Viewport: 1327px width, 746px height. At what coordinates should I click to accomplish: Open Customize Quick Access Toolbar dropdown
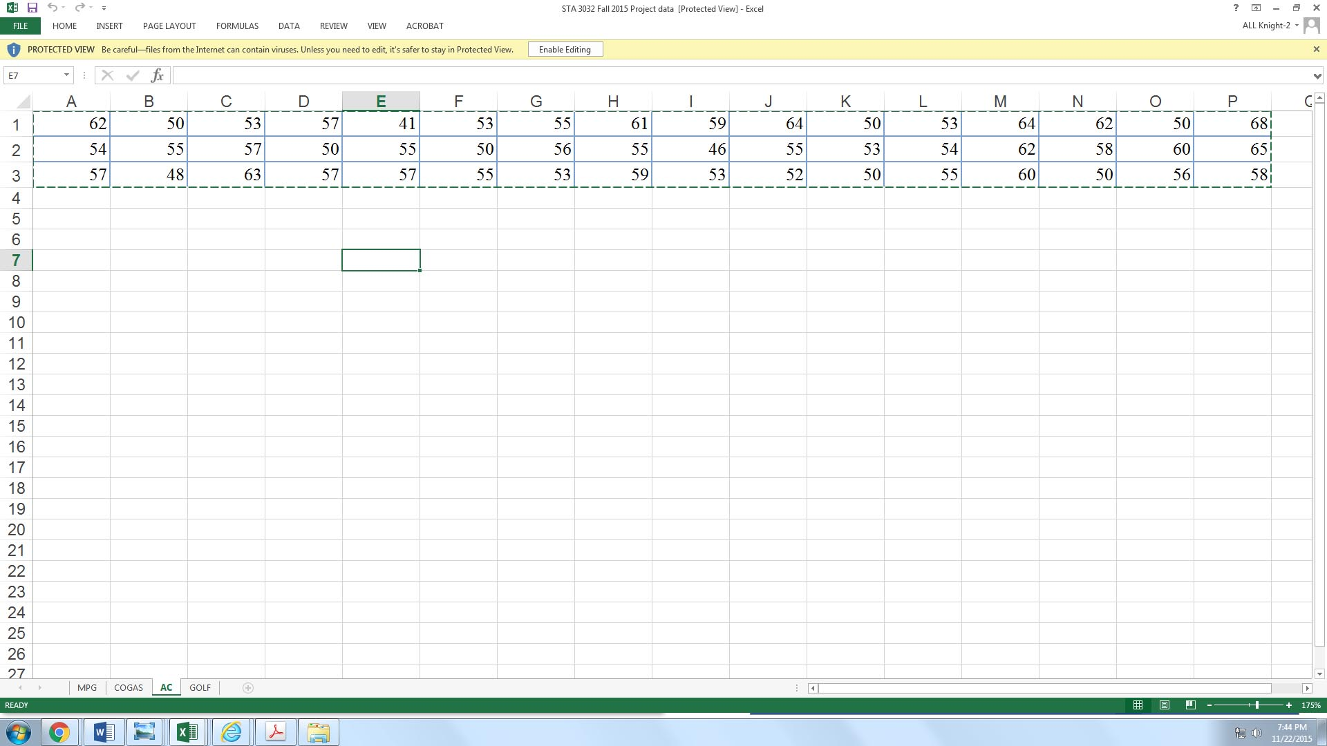point(104,8)
